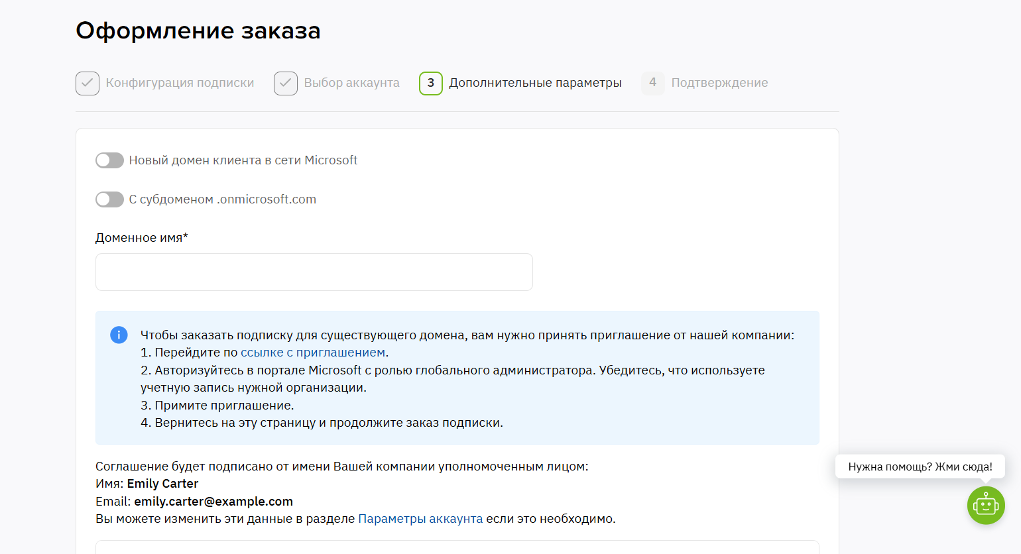This screenshot has width=1021, height=554.
Task: Focus the Доменное имя input field
Action: pos(314,272)
